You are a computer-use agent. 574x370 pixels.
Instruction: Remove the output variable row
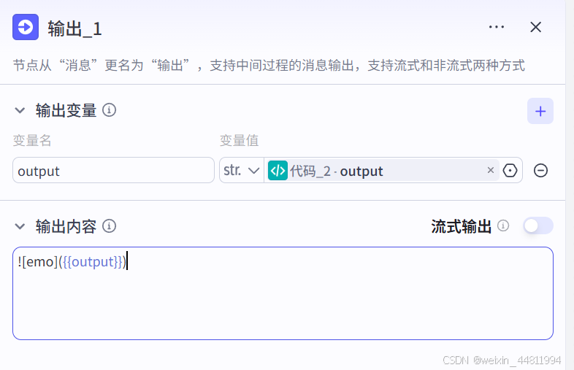[x=540, y=171]
